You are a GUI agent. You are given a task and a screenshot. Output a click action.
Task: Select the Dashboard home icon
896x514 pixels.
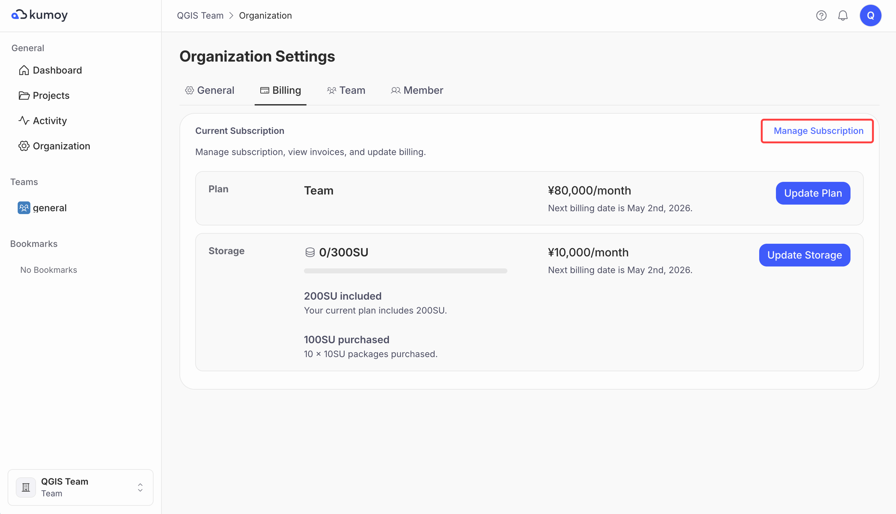[24, 70]
